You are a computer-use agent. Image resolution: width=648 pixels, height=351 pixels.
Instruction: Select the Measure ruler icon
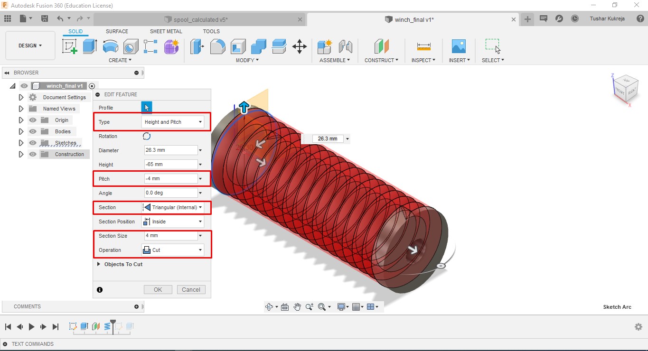(423, 46)
